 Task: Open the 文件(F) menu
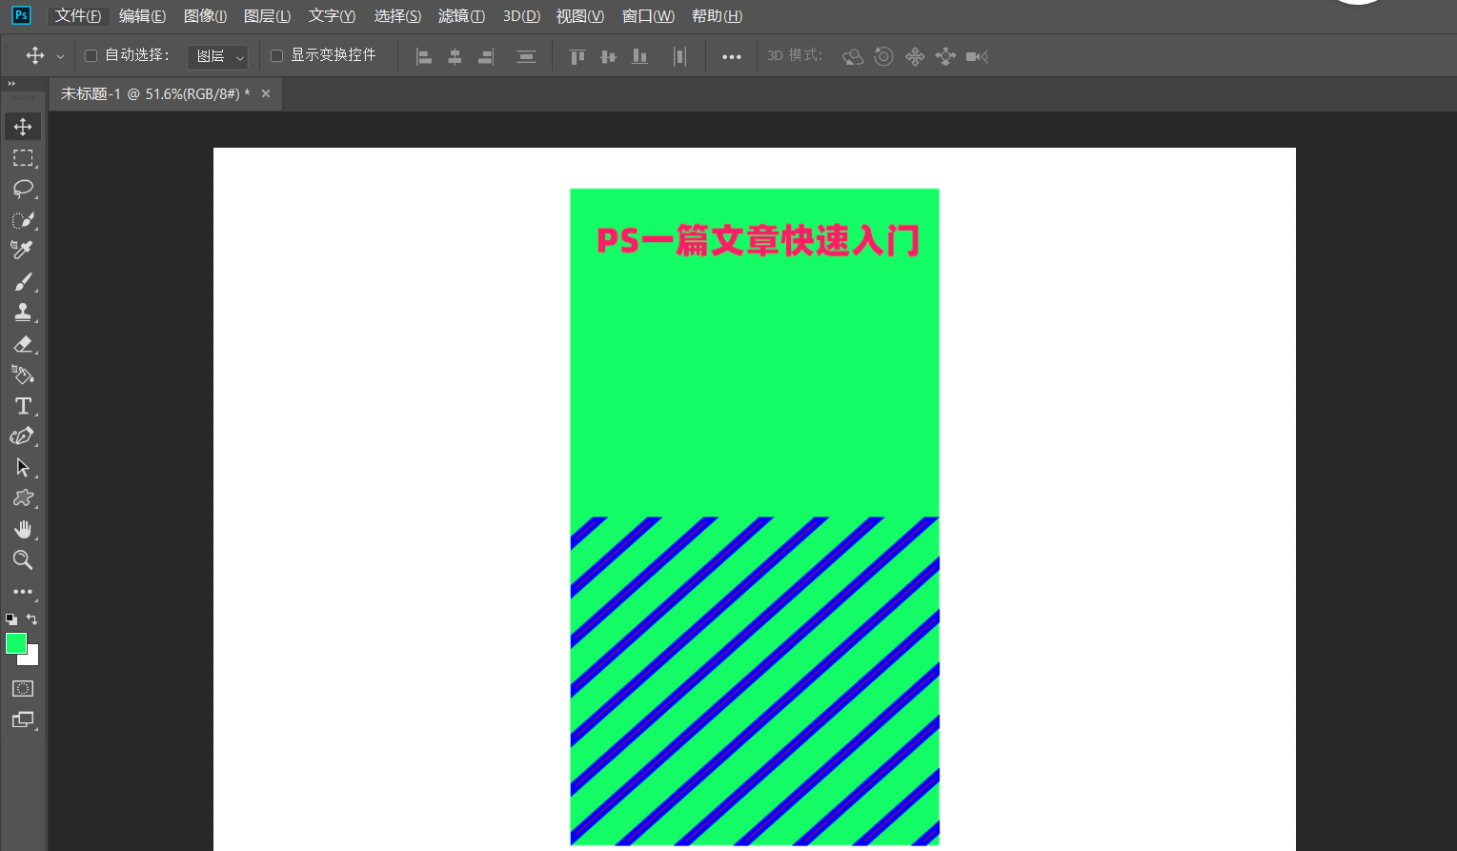[78, 16]
